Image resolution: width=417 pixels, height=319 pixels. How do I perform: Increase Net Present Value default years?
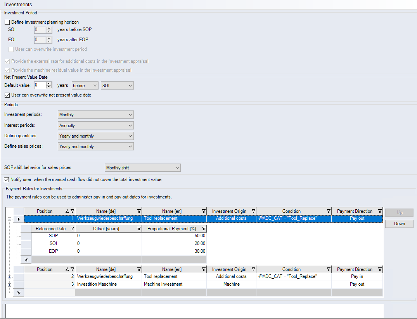click(49, 84)
